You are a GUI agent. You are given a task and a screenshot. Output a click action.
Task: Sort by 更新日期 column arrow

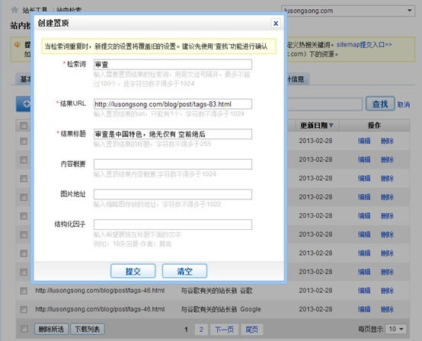click(x=331, y=126)
